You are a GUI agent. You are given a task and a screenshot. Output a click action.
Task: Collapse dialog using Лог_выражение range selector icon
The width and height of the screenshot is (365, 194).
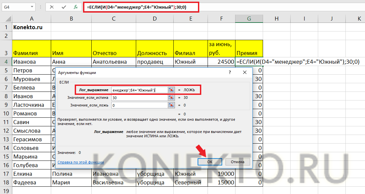coord(171,90)
